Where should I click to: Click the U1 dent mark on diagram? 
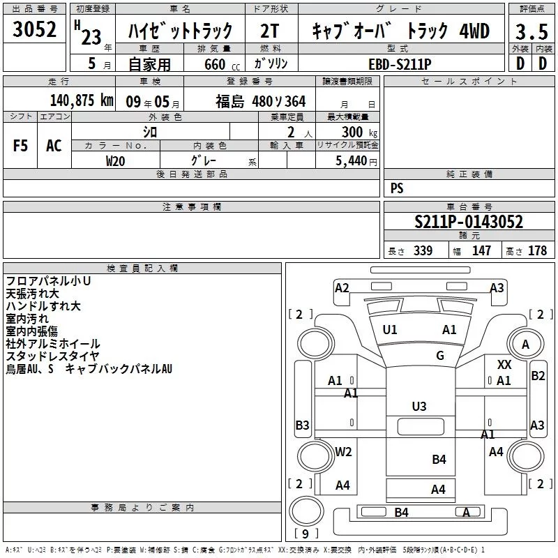click(x=390, y=330)
